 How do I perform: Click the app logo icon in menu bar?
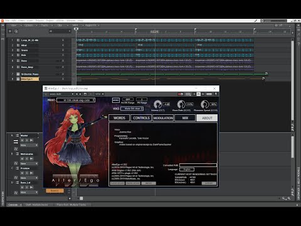point(3,21)
